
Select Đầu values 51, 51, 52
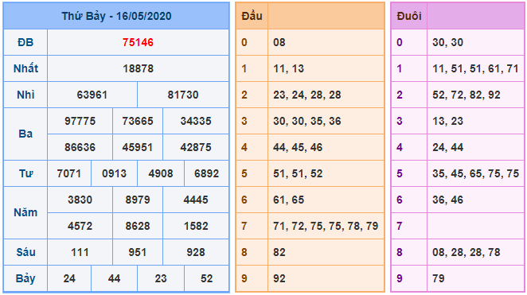(x=298, y=173)
